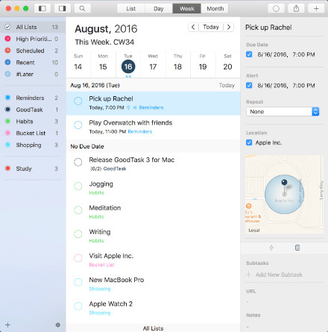Select Sunday 14 in week strip
328x332 pixels.
coord(78,65)
